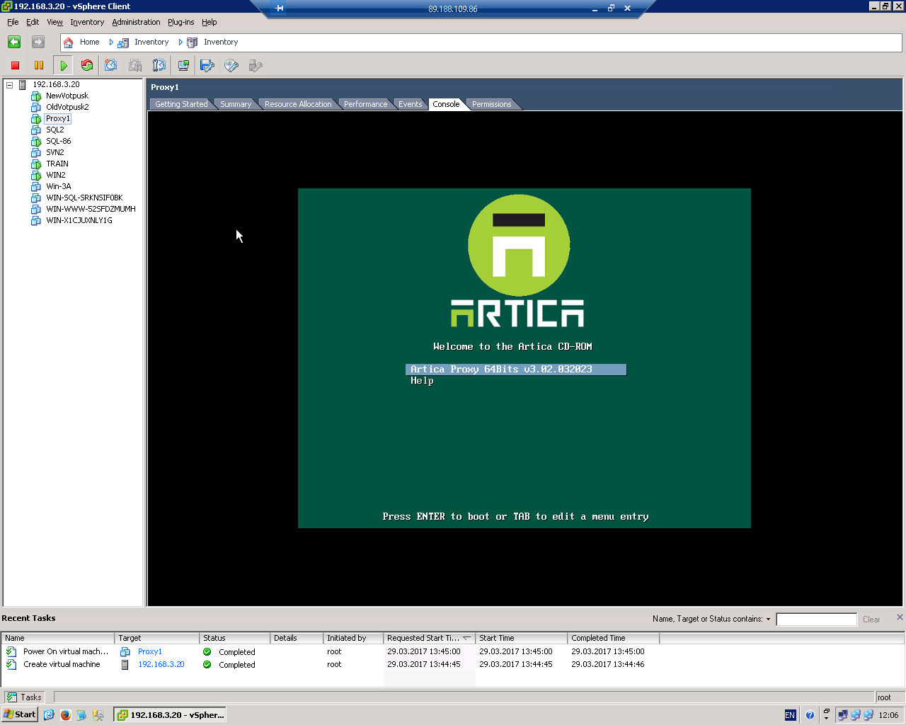This screenshot has width=906, height=725.
Task: Click the 192.168.3.20 target link in Recent Tasks
Action: point(161,664)
